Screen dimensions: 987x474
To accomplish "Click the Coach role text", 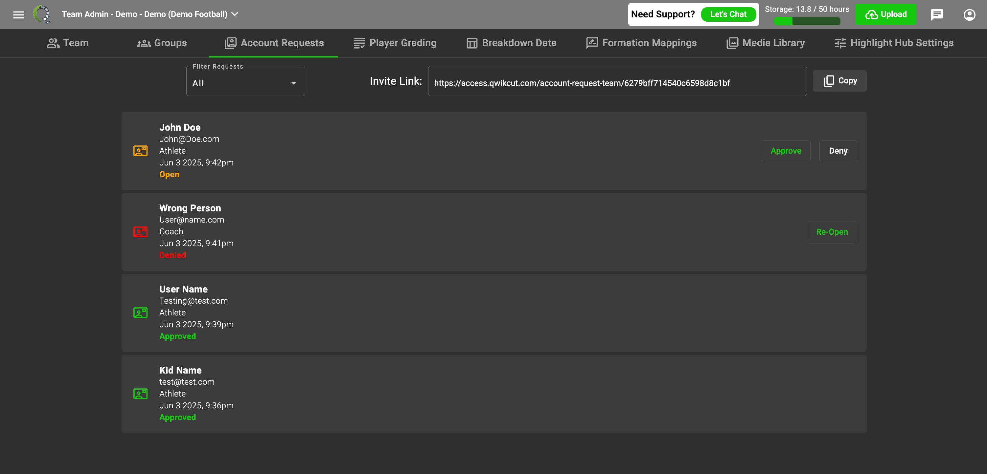I will coord(171,232).
